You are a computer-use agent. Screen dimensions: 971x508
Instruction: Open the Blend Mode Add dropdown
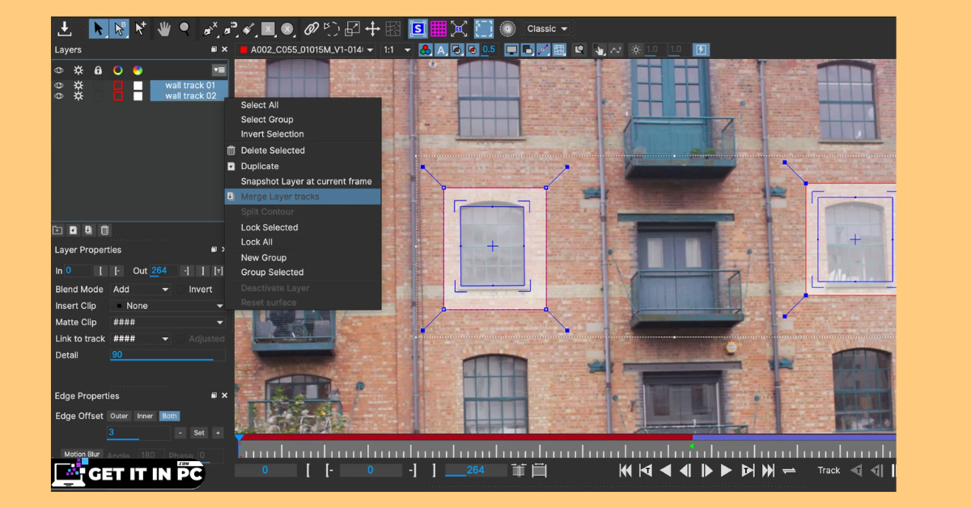(141, 290)
